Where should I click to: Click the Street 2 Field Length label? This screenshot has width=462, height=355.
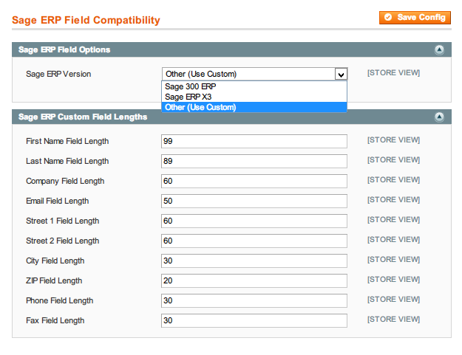63,241
